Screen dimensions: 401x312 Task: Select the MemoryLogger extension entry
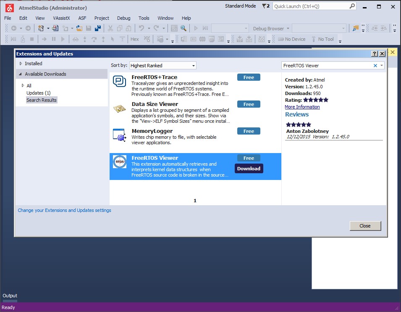(195, 140)
